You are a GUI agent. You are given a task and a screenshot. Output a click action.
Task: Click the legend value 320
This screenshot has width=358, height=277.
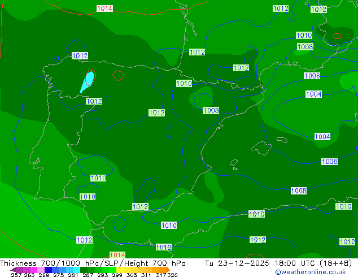172,275
